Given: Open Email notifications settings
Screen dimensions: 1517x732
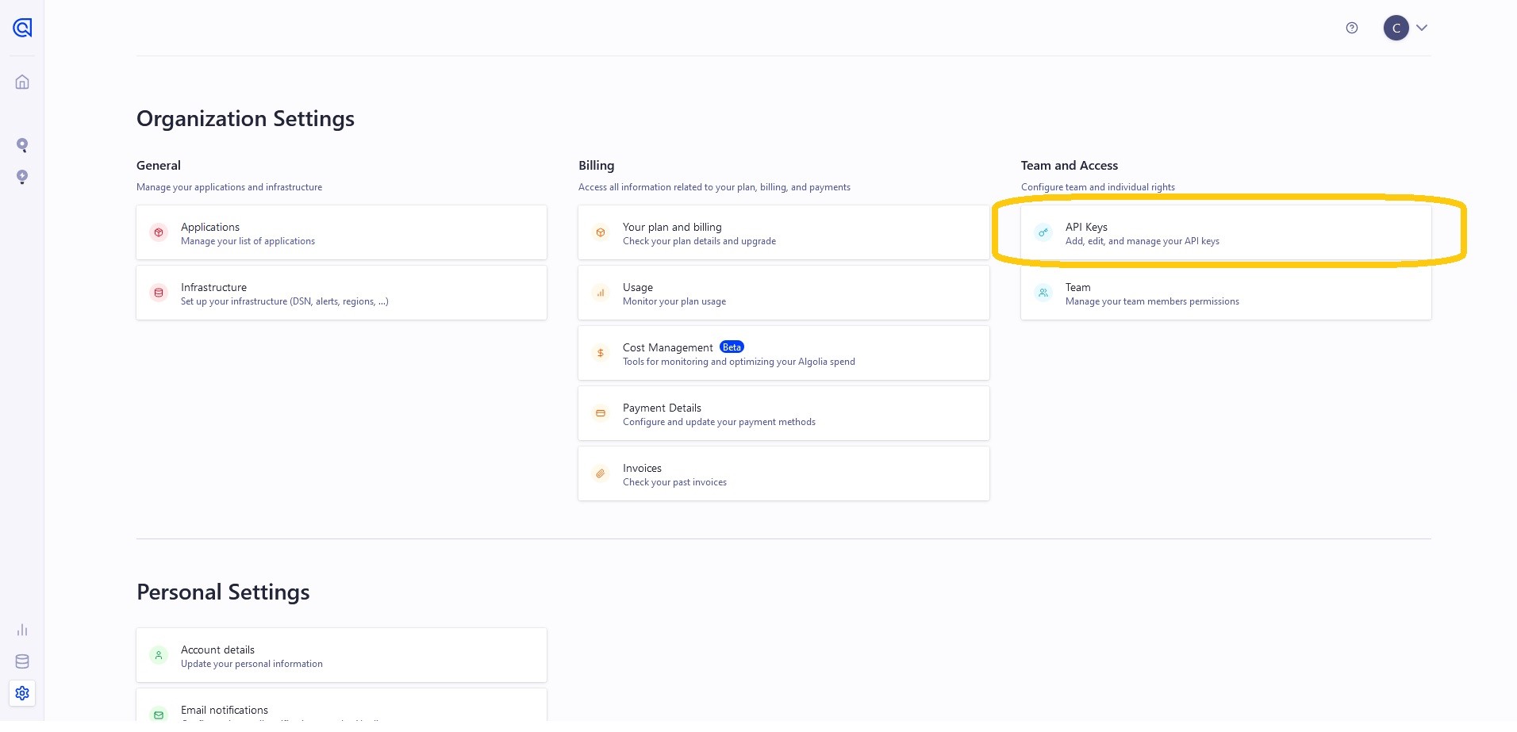Looking at the screenshot, I should pos(341,710).
